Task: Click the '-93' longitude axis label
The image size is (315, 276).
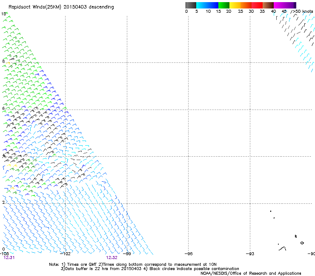Action: [x=250, y=253]
